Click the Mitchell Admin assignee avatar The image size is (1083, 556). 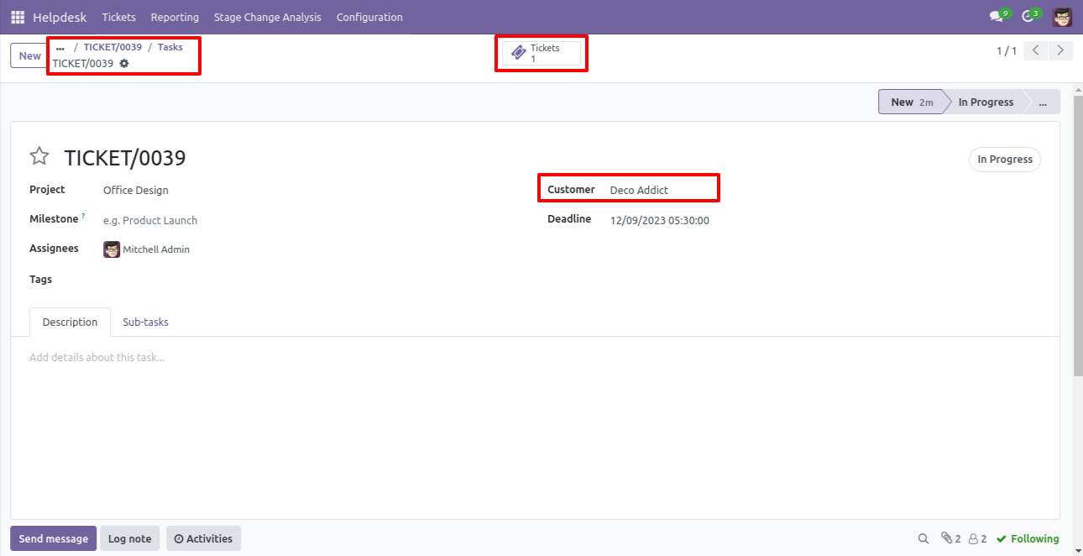tap(112, 249)
